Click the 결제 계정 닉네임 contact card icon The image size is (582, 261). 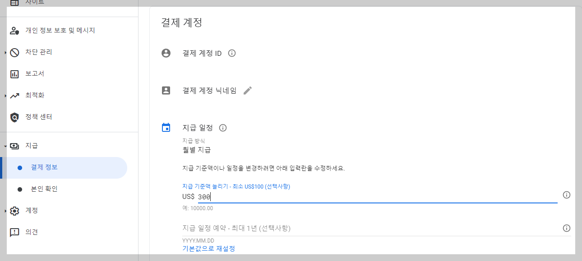[x=166, y=90]
